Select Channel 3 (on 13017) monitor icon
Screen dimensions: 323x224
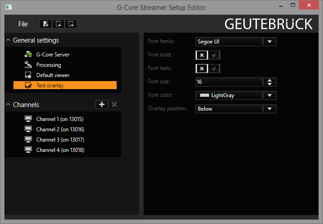28,139
